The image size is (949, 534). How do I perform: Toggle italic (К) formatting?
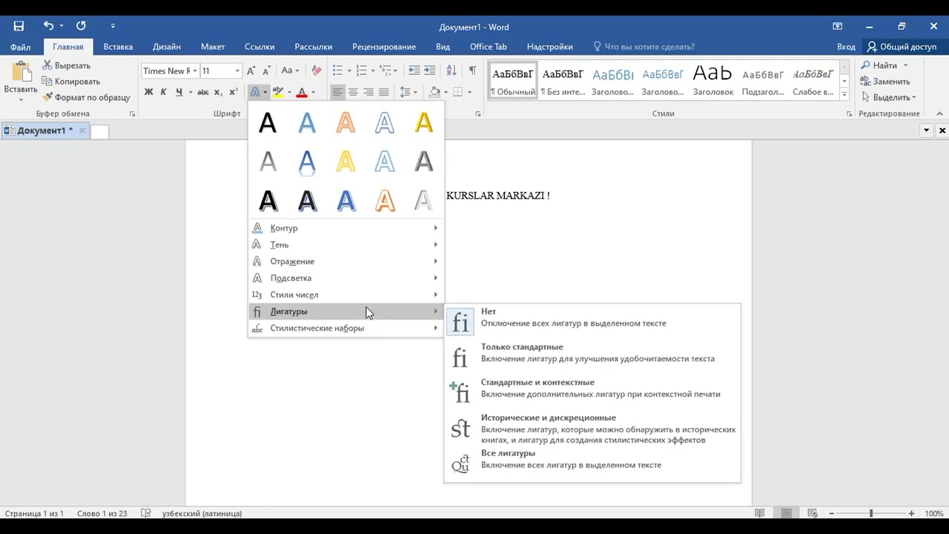click(164, 92)
